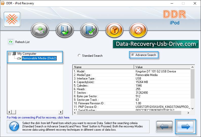Click the "1946" cylinders value

pyautogui.click(x=139, y=86)
